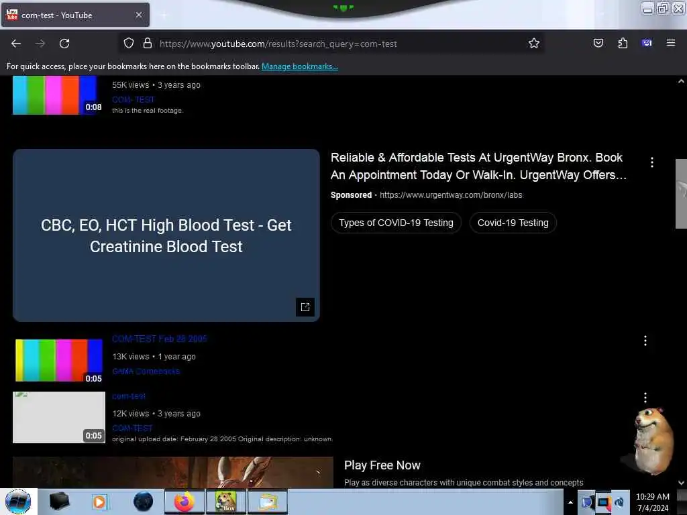Open options menu for COM-TEST Feb 28 2005
This screenshot has height=515, width=687.
(645, 341)
